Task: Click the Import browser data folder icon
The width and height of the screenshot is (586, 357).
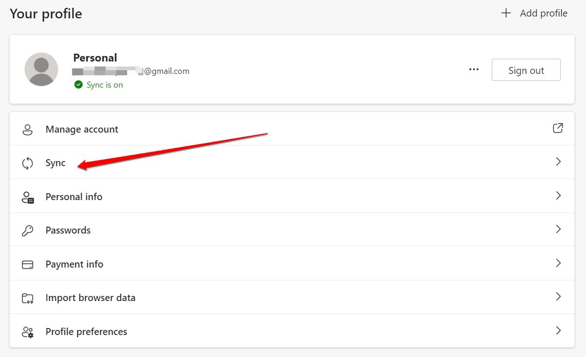Action: coord(28,297)
